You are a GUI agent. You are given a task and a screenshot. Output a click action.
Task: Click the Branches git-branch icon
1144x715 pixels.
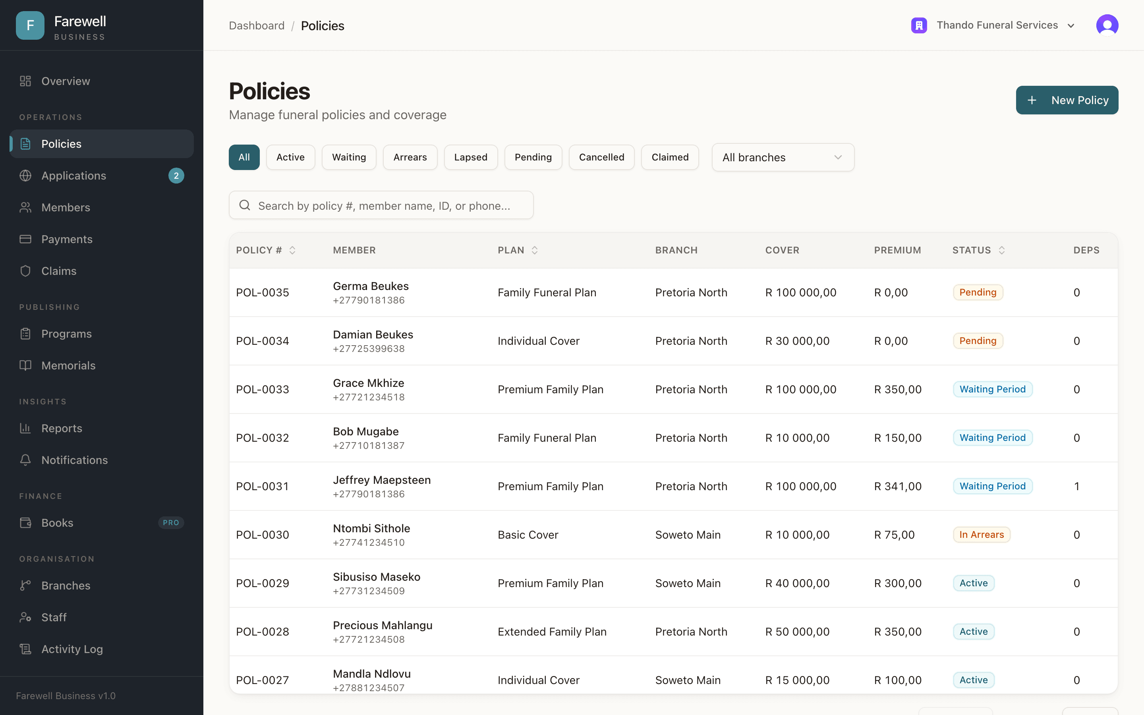click(x=25, y=586)
